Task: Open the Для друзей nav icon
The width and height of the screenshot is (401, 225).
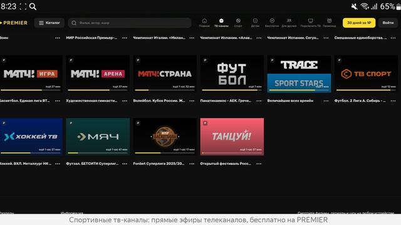Action: (x=289, y=22)
